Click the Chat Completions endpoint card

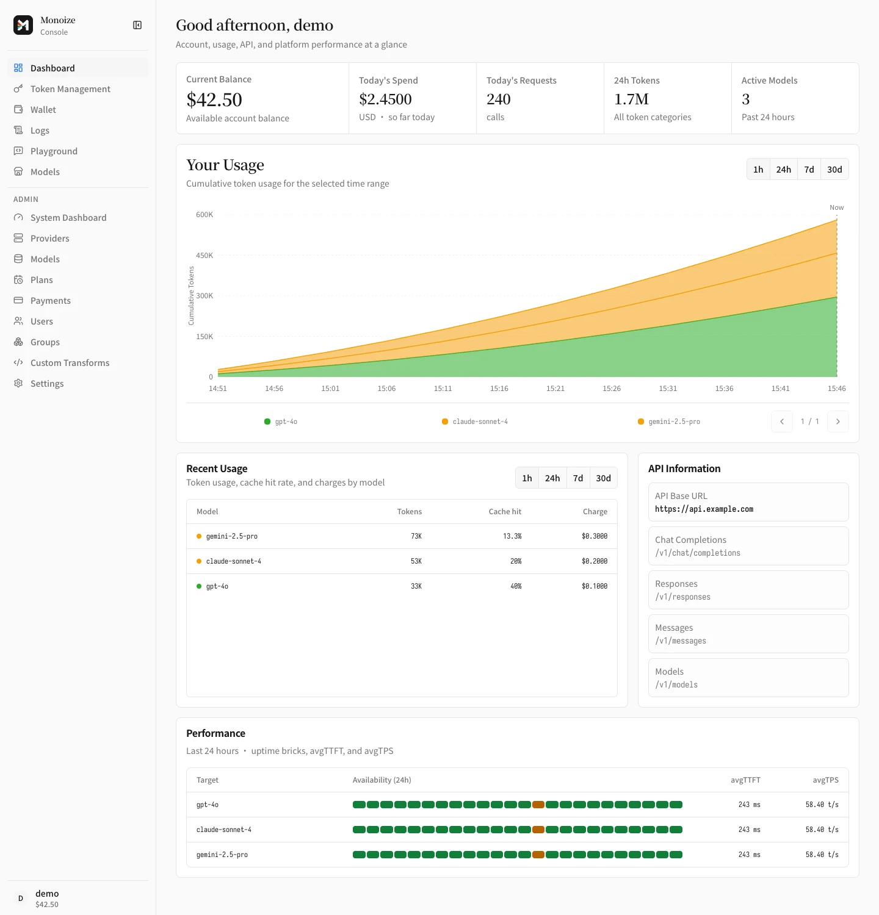click(x=748, y=546)
